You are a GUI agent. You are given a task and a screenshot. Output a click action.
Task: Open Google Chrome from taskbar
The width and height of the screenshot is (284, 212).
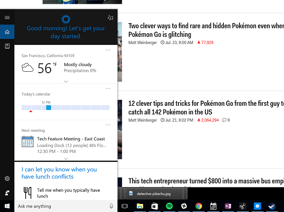(199, 206)
